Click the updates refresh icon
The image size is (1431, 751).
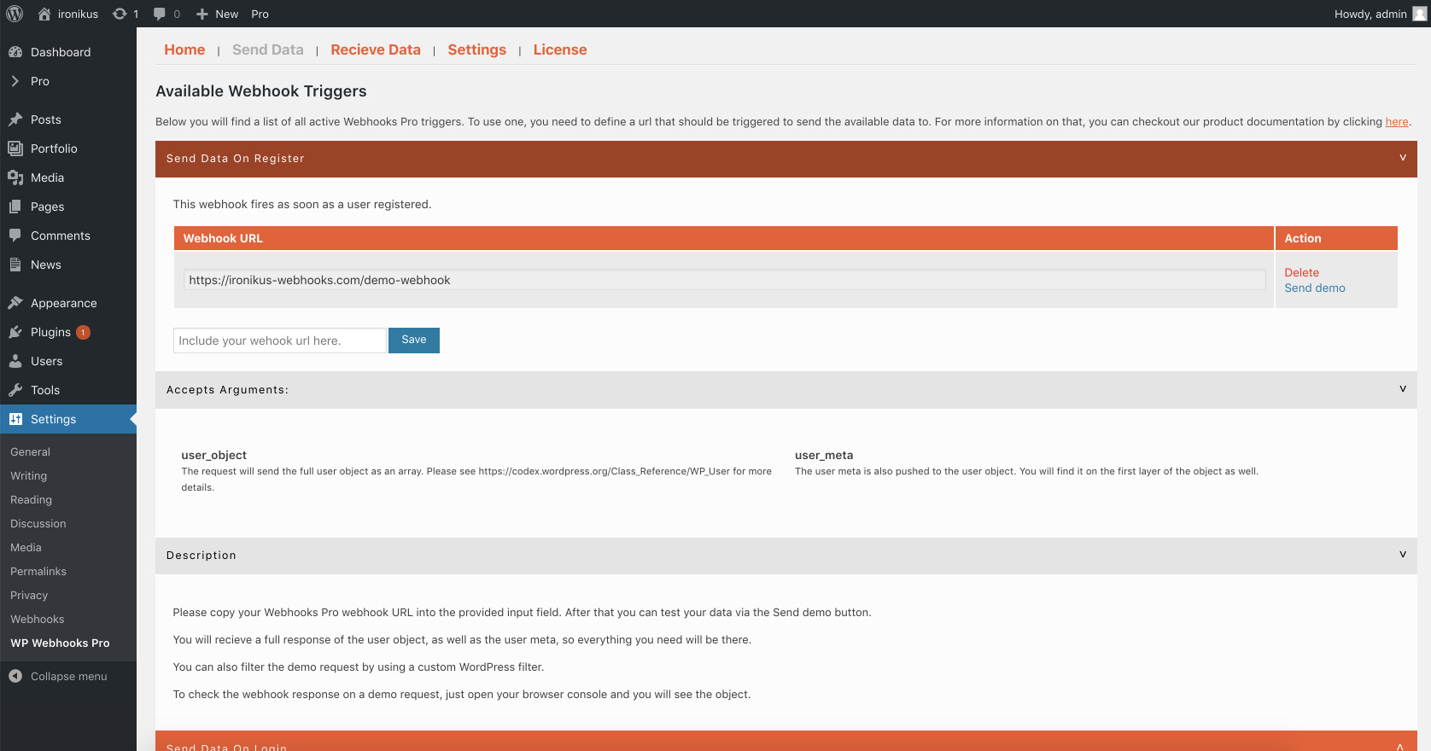pos(120,14)
